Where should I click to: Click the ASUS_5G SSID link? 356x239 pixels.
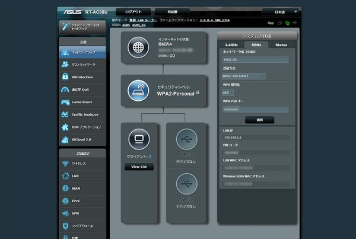tap(139, 25)
